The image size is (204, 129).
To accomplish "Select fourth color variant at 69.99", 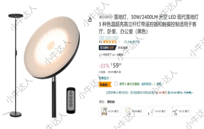I will tap(180, 111).
